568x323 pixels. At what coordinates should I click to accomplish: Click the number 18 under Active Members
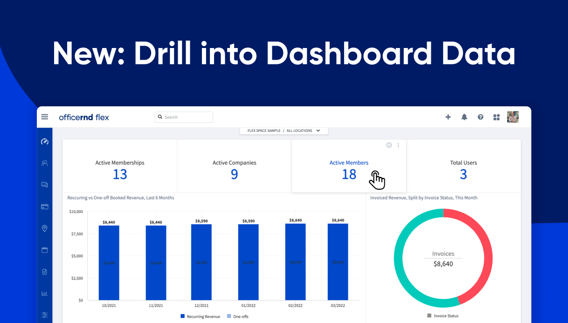tap(349, 174)
